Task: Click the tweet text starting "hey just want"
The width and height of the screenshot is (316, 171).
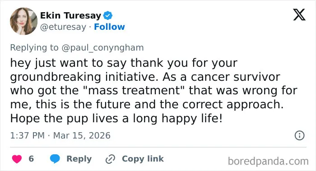Action: (153, 90)
